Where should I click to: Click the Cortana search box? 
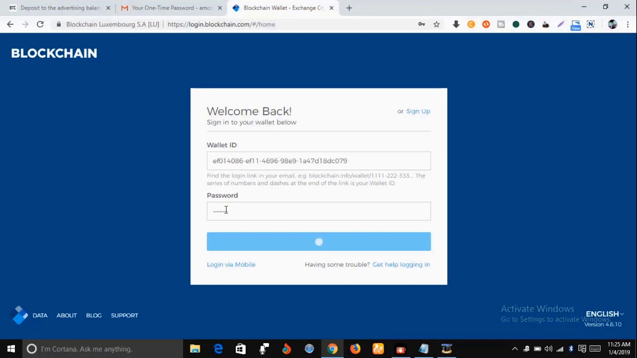point(102,349)
